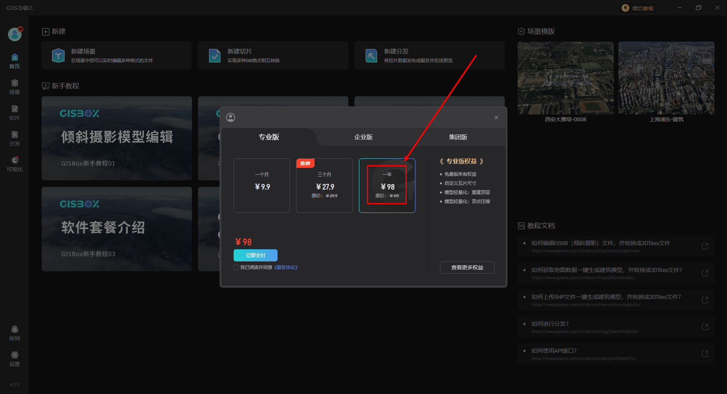Open external link for API接口 doc
Screen dimensions: 727x394
click(x=705, y=354)
